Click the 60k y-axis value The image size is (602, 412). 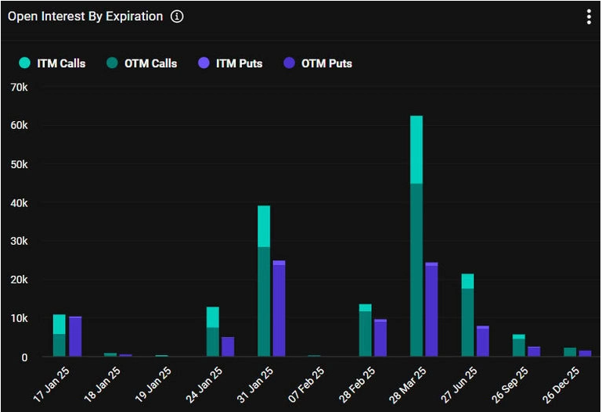pos(20,125)
